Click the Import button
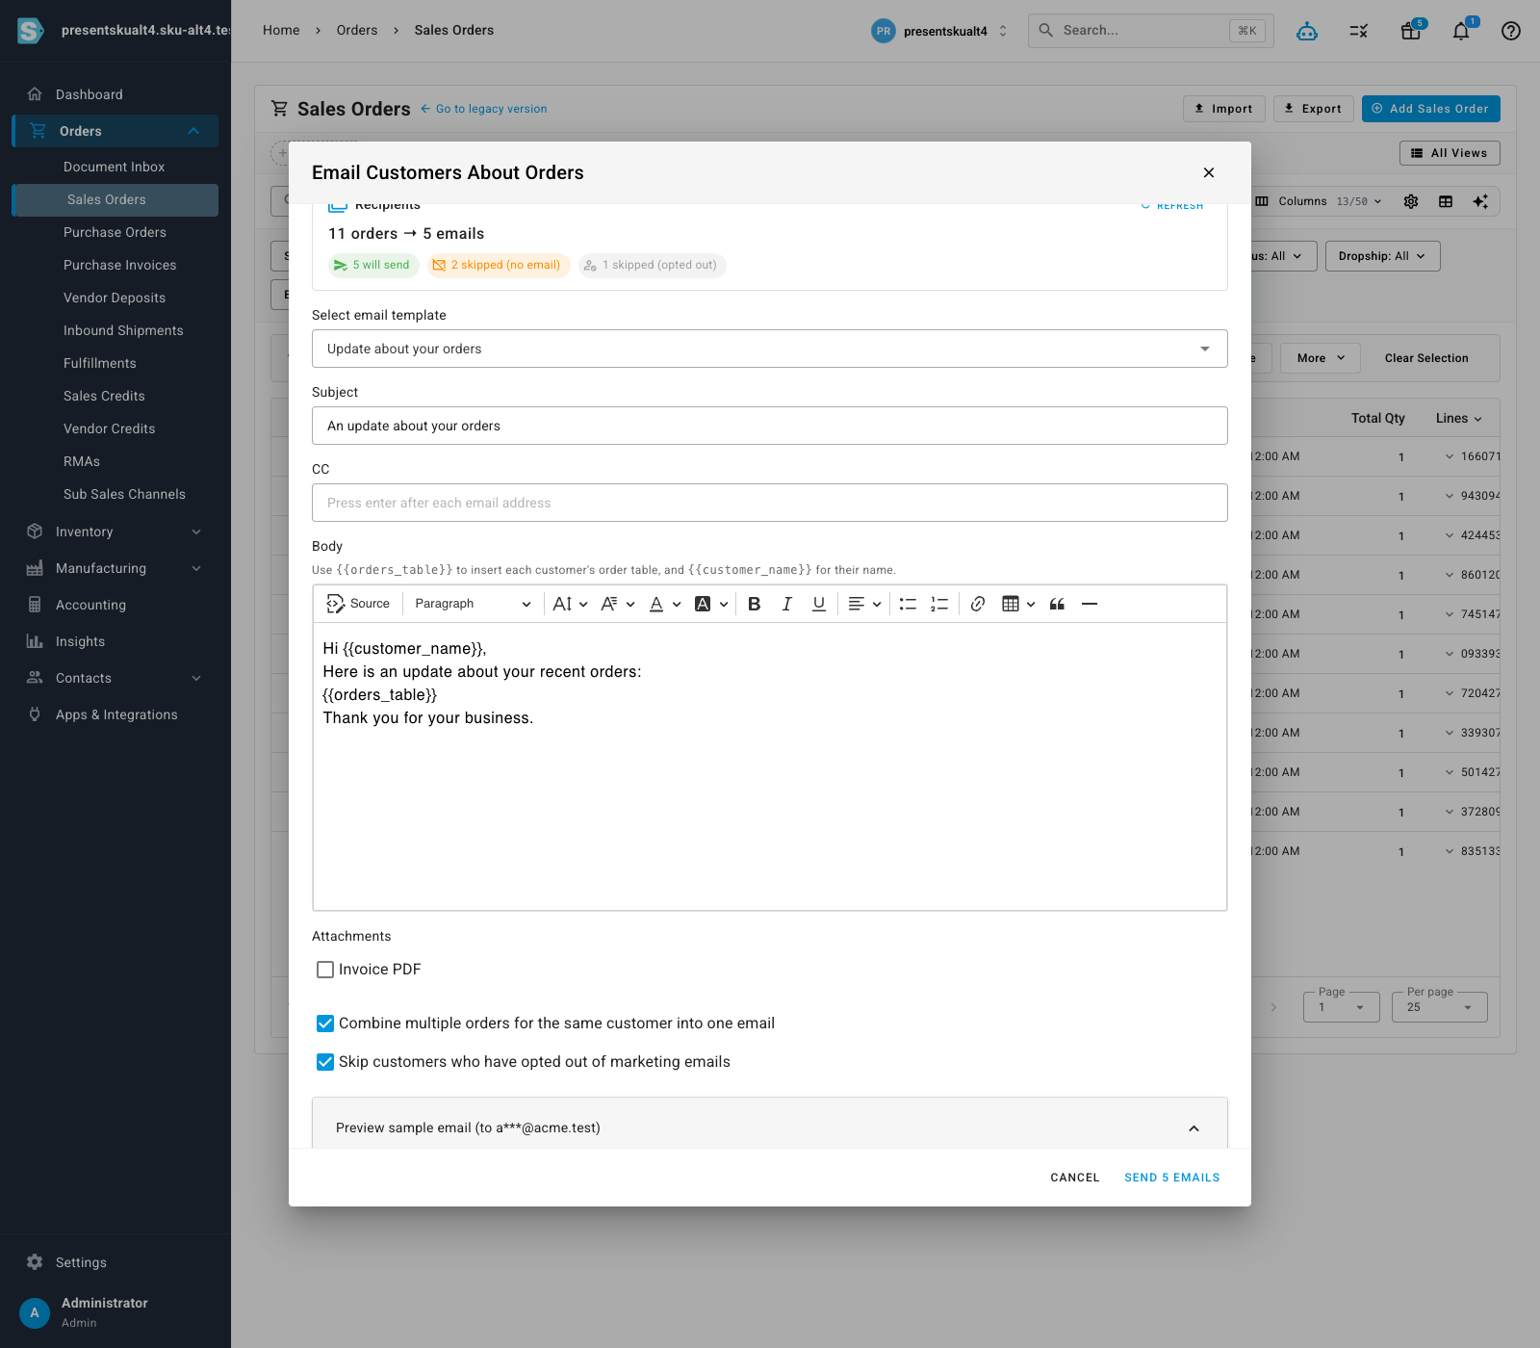The width and height of the screenshot is (1540, 1348). tap(1223, 109)
